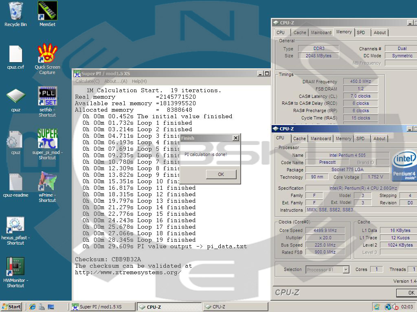This screenshot has height=312, width=417.
Task: Click the Rated FSB 900.0 MHz value
Action: tap(325, 252)
